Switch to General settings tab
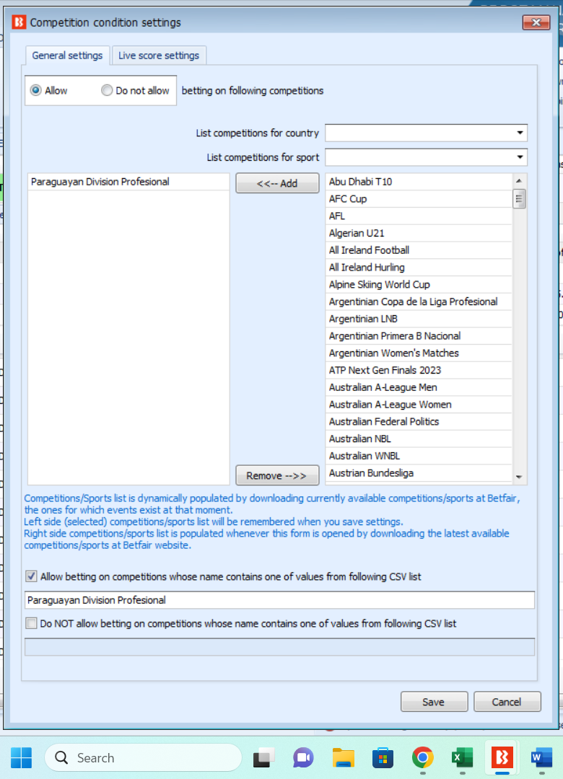The width and height of the screenshot is (563, 779). [x=67, y=55]
